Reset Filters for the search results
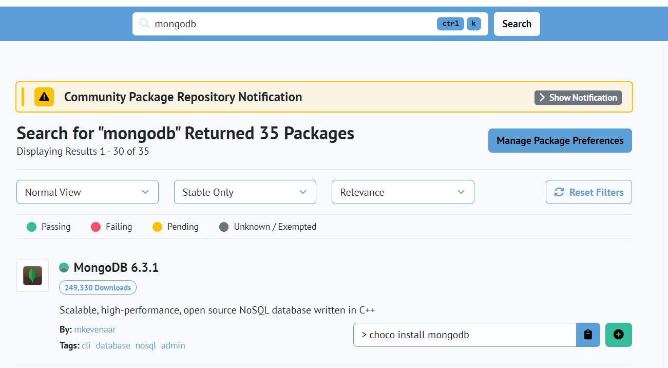The image size is (668, 368). [589, 192]
